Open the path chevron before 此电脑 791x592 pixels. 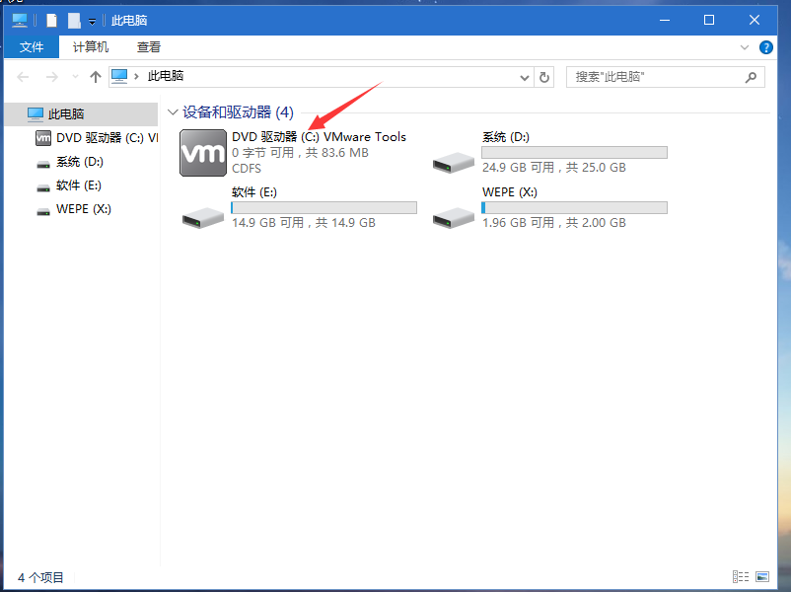(136, 77)
